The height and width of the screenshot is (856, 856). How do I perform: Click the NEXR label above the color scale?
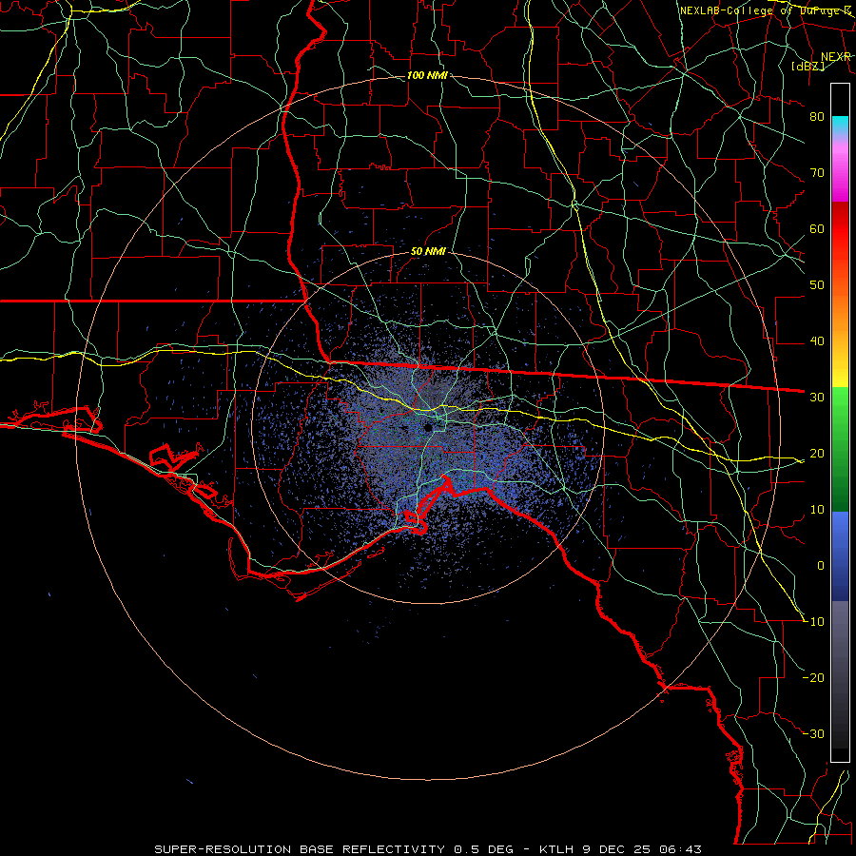(836, 57)
